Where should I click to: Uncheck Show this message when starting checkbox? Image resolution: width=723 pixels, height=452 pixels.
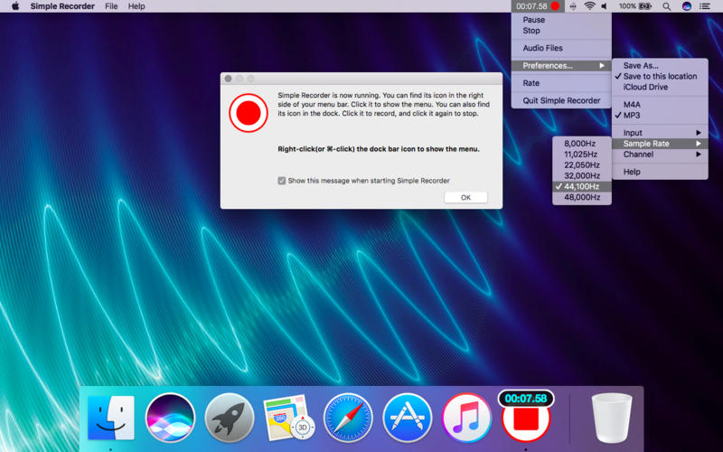[x=283, y=181]
